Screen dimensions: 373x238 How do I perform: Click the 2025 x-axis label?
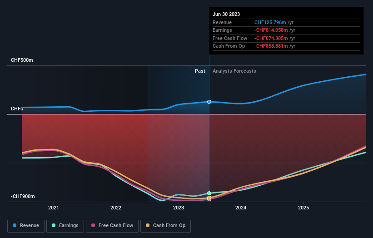(303, 208)
